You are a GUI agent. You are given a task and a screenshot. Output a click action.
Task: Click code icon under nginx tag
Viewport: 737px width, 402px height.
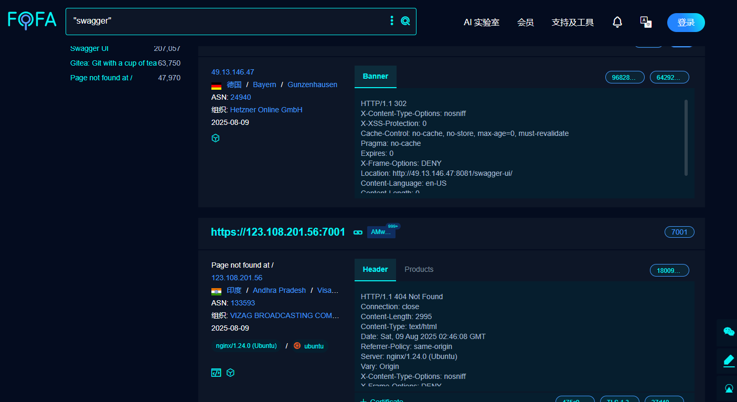(x=216, y=373)
